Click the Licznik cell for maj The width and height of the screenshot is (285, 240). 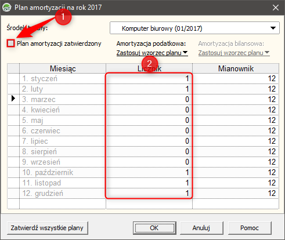click(149, 120)
